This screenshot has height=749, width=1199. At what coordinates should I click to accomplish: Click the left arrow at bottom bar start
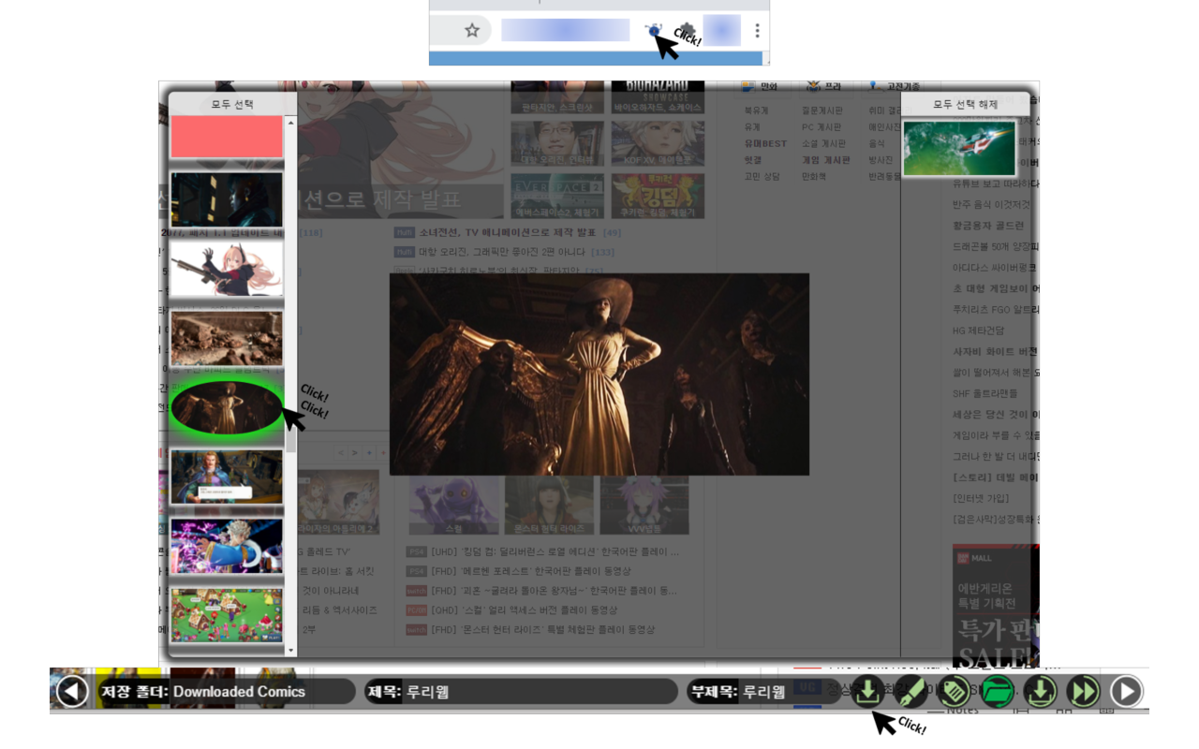coord(72,692)
